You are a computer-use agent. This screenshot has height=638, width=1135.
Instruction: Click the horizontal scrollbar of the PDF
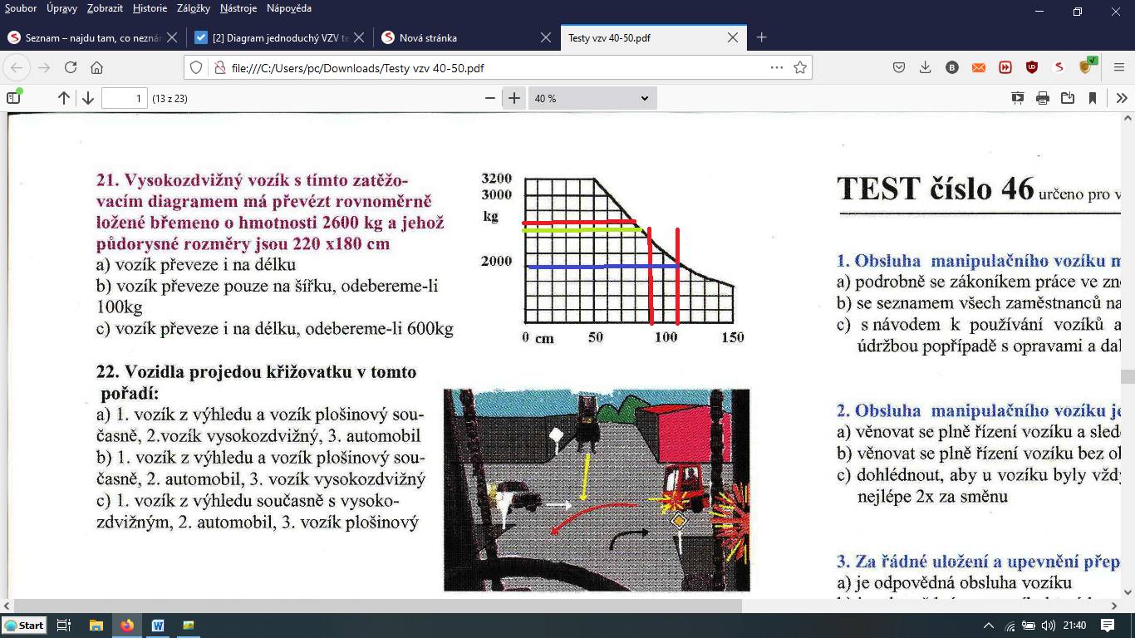(378, 606)
